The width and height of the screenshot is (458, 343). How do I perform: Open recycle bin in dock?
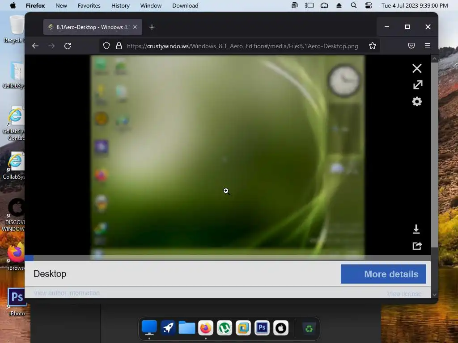point(309,328)
